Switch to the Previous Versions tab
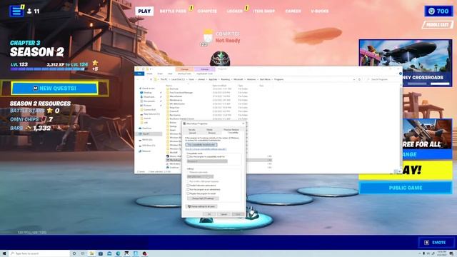 231,130
